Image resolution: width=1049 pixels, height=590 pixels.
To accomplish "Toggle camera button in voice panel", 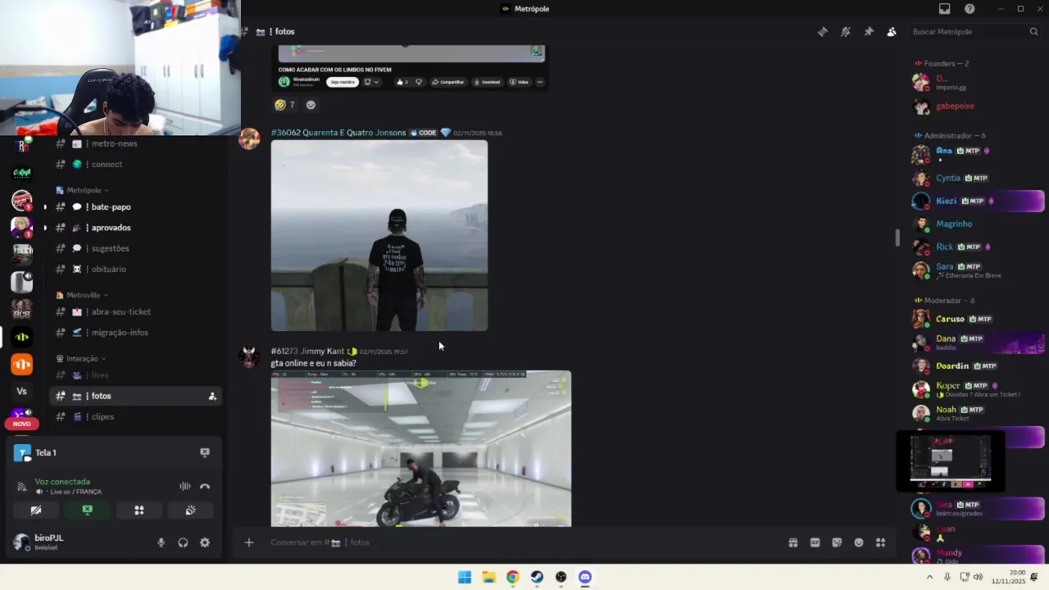I will point(35,510).
